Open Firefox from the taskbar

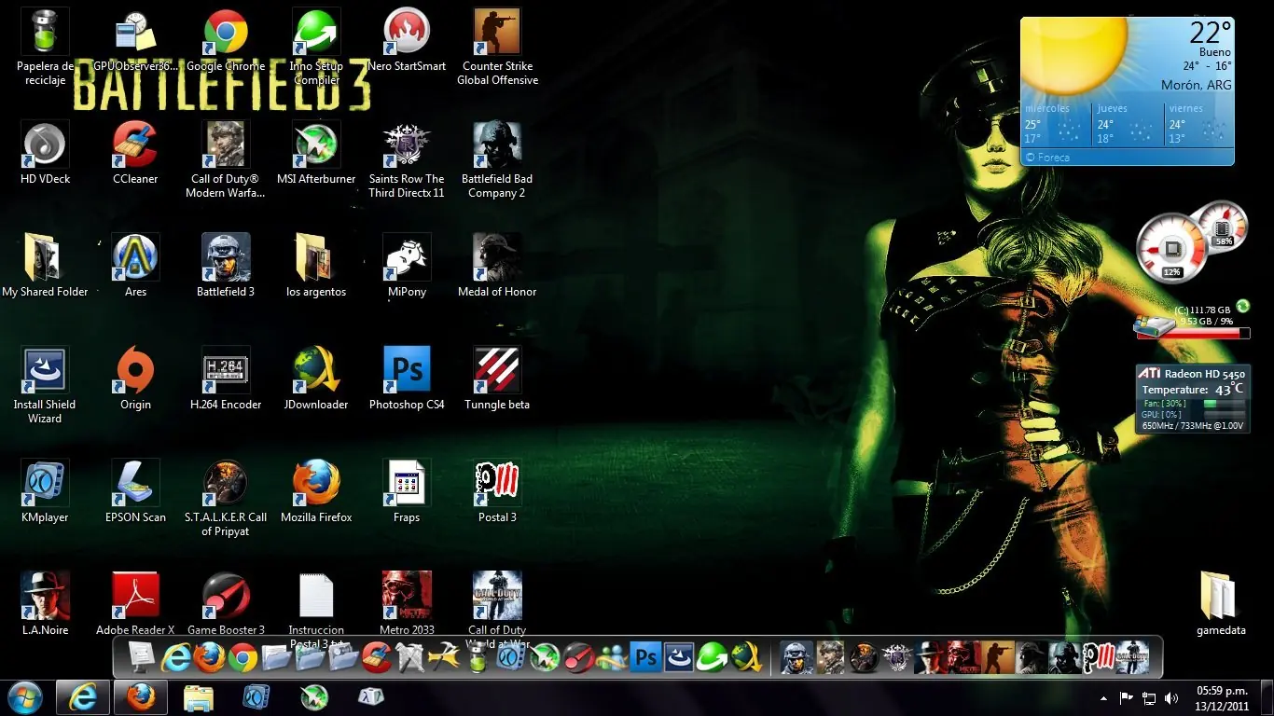[x=140, y=697]
